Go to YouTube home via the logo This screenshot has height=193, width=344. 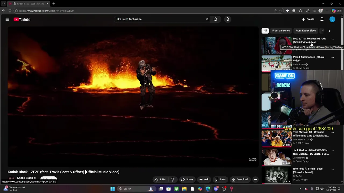click(x=22, y=19)
